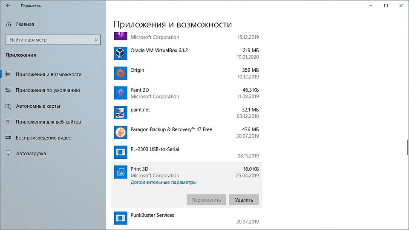Click the back arrow in Settings title bar
This screenshot has height=230, width=409.
pos(9,6)
